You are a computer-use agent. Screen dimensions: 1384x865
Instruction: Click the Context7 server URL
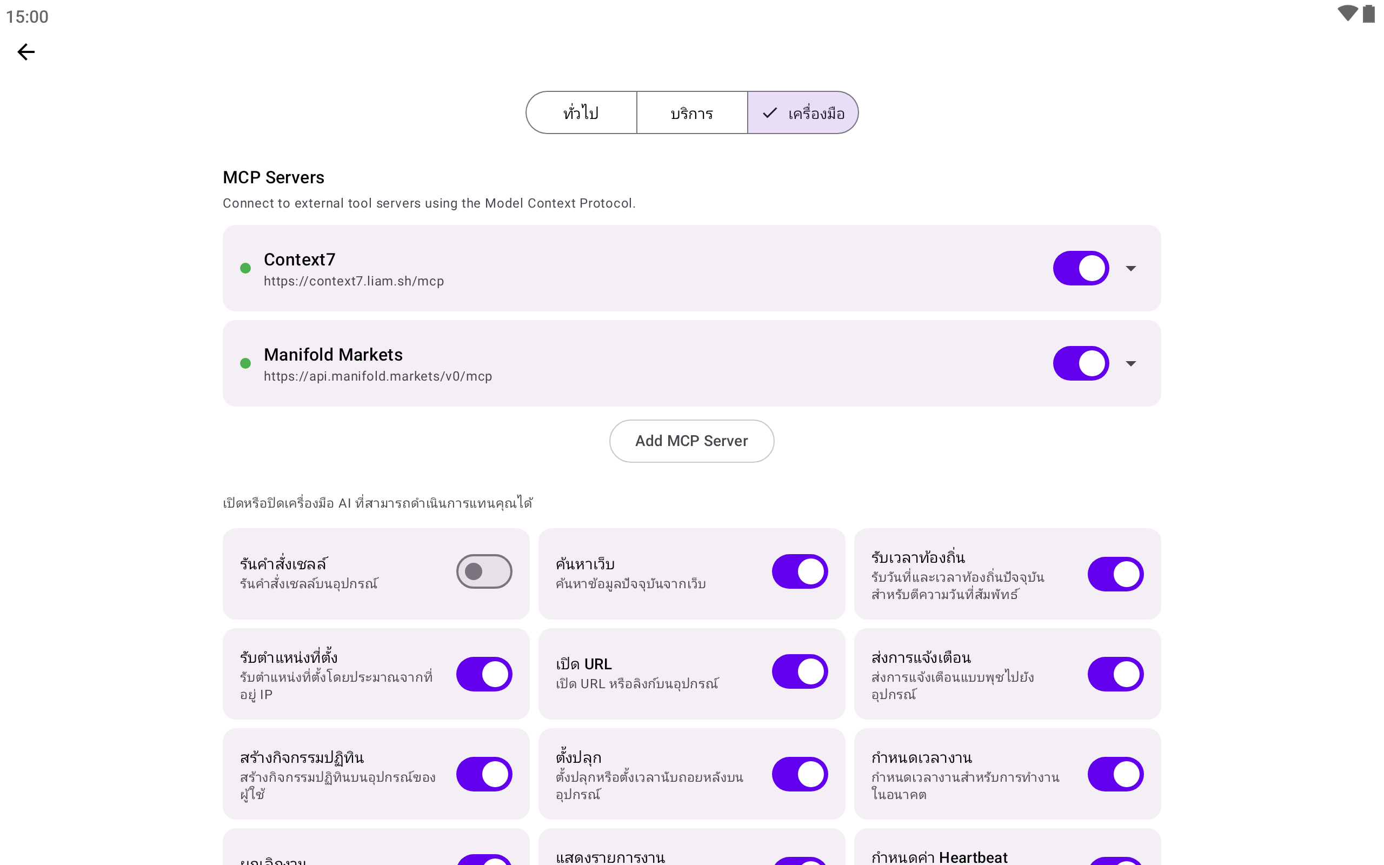(354, 282)
